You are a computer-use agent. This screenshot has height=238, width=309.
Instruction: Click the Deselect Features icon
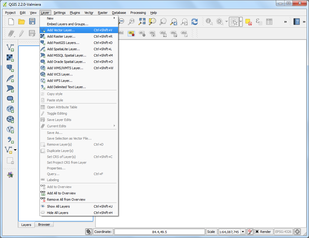coord(248,22)
